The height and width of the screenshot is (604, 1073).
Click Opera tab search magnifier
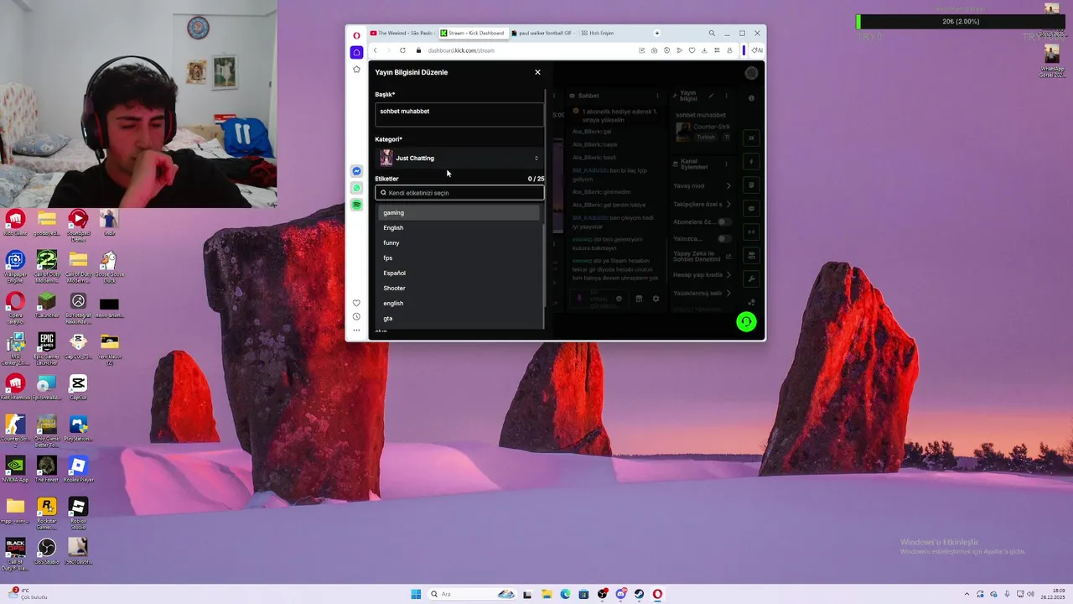pos(712,34)
